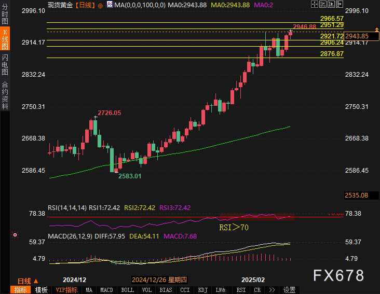Click the MA indicator chart icon

point(109,5)
